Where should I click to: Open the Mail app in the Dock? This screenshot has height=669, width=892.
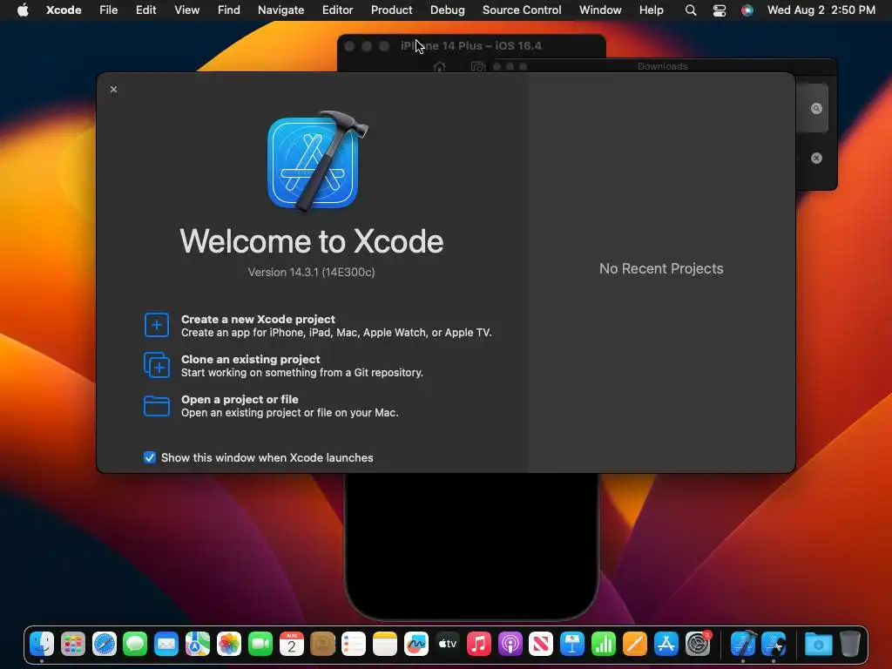point(166,644)
